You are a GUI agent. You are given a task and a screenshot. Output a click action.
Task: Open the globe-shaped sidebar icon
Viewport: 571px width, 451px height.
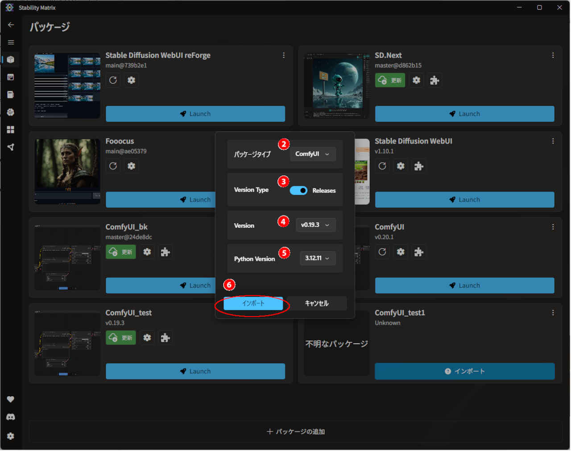tap(11, 112)
